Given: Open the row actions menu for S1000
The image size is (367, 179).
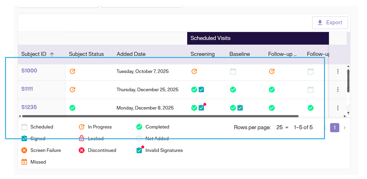Looking at the screenshot, I should click(338, 71).
